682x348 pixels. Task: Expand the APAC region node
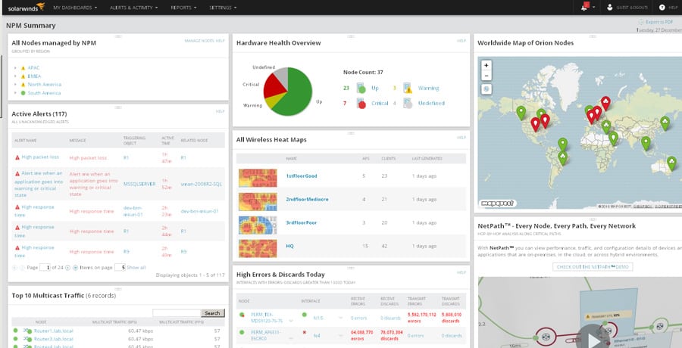coord(15,68)
